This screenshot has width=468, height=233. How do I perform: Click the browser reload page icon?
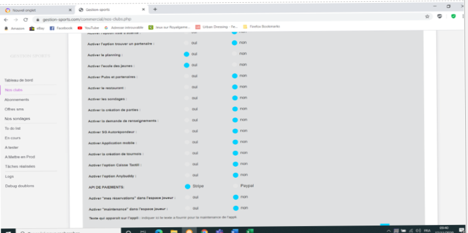pos(25,18)
